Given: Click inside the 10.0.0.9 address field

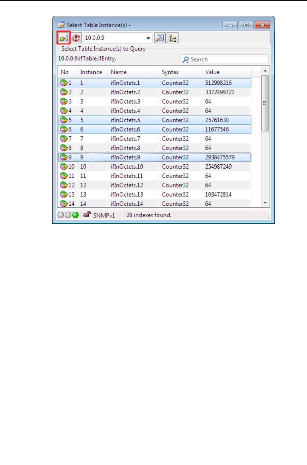Looking at the screenshot, I should coord(114,38).
